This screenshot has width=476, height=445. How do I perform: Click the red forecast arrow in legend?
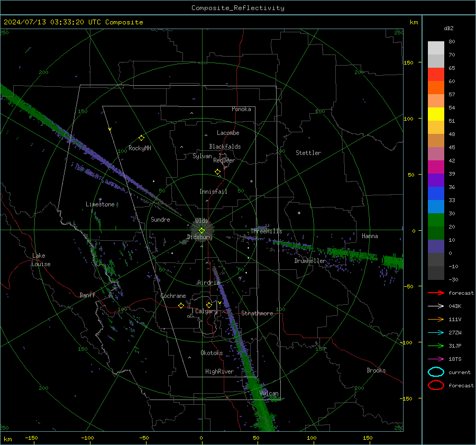[436, 293]
